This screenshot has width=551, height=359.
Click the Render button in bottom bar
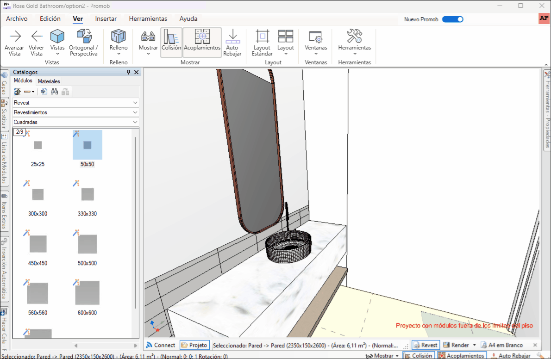click(456, 345)
